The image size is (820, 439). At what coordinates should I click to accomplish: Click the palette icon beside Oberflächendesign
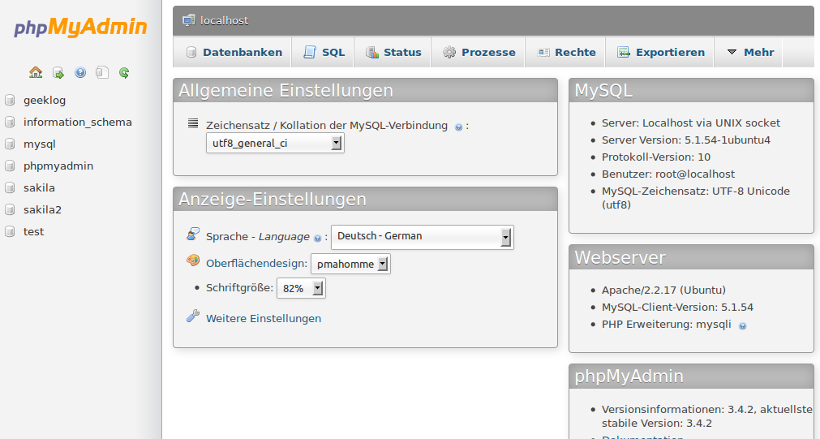point(192,261)
